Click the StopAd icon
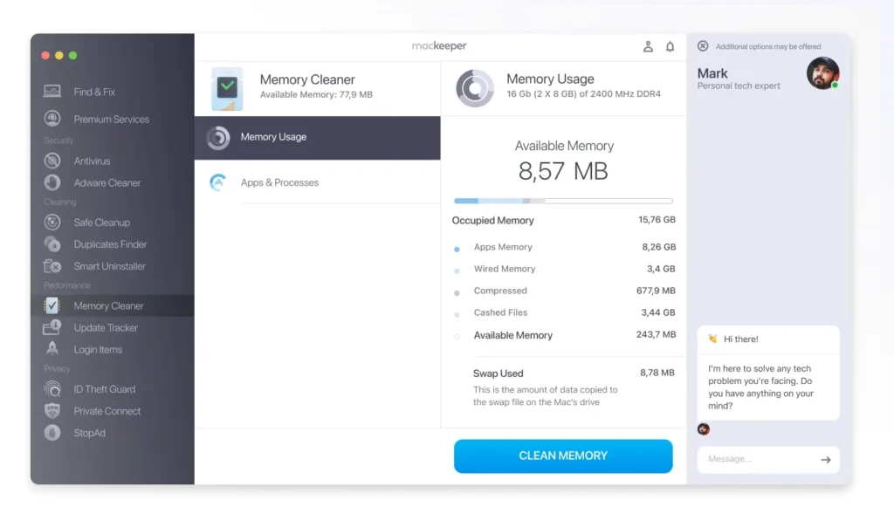 tap(52, 433)
